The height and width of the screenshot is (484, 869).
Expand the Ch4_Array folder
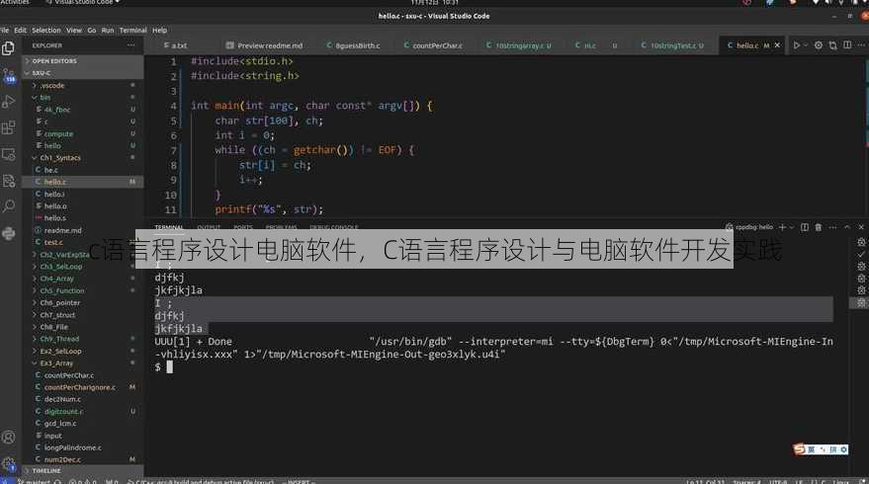pyautogui.click(x=83, y=279)
